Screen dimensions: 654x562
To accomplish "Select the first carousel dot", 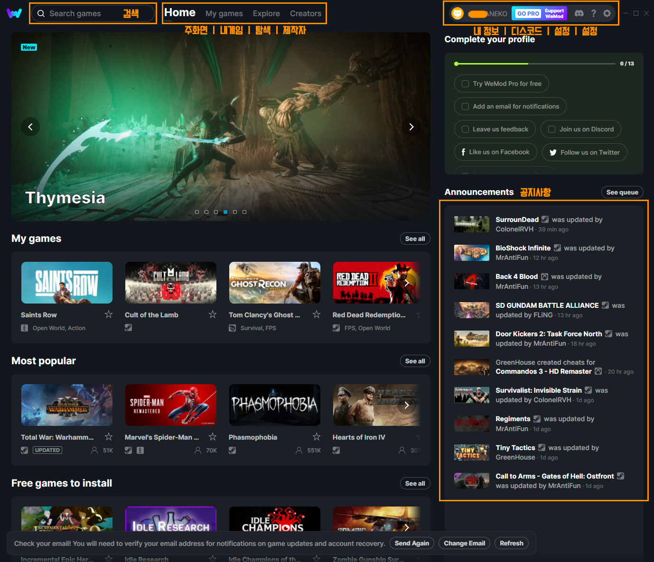I will coord(197,212).
